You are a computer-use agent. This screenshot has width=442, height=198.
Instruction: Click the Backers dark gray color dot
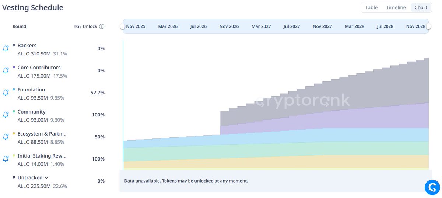[14, 45]
